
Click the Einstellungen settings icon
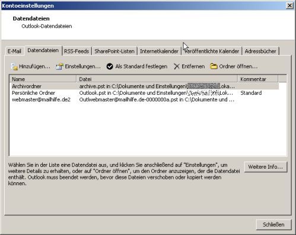tap(59, 67)
